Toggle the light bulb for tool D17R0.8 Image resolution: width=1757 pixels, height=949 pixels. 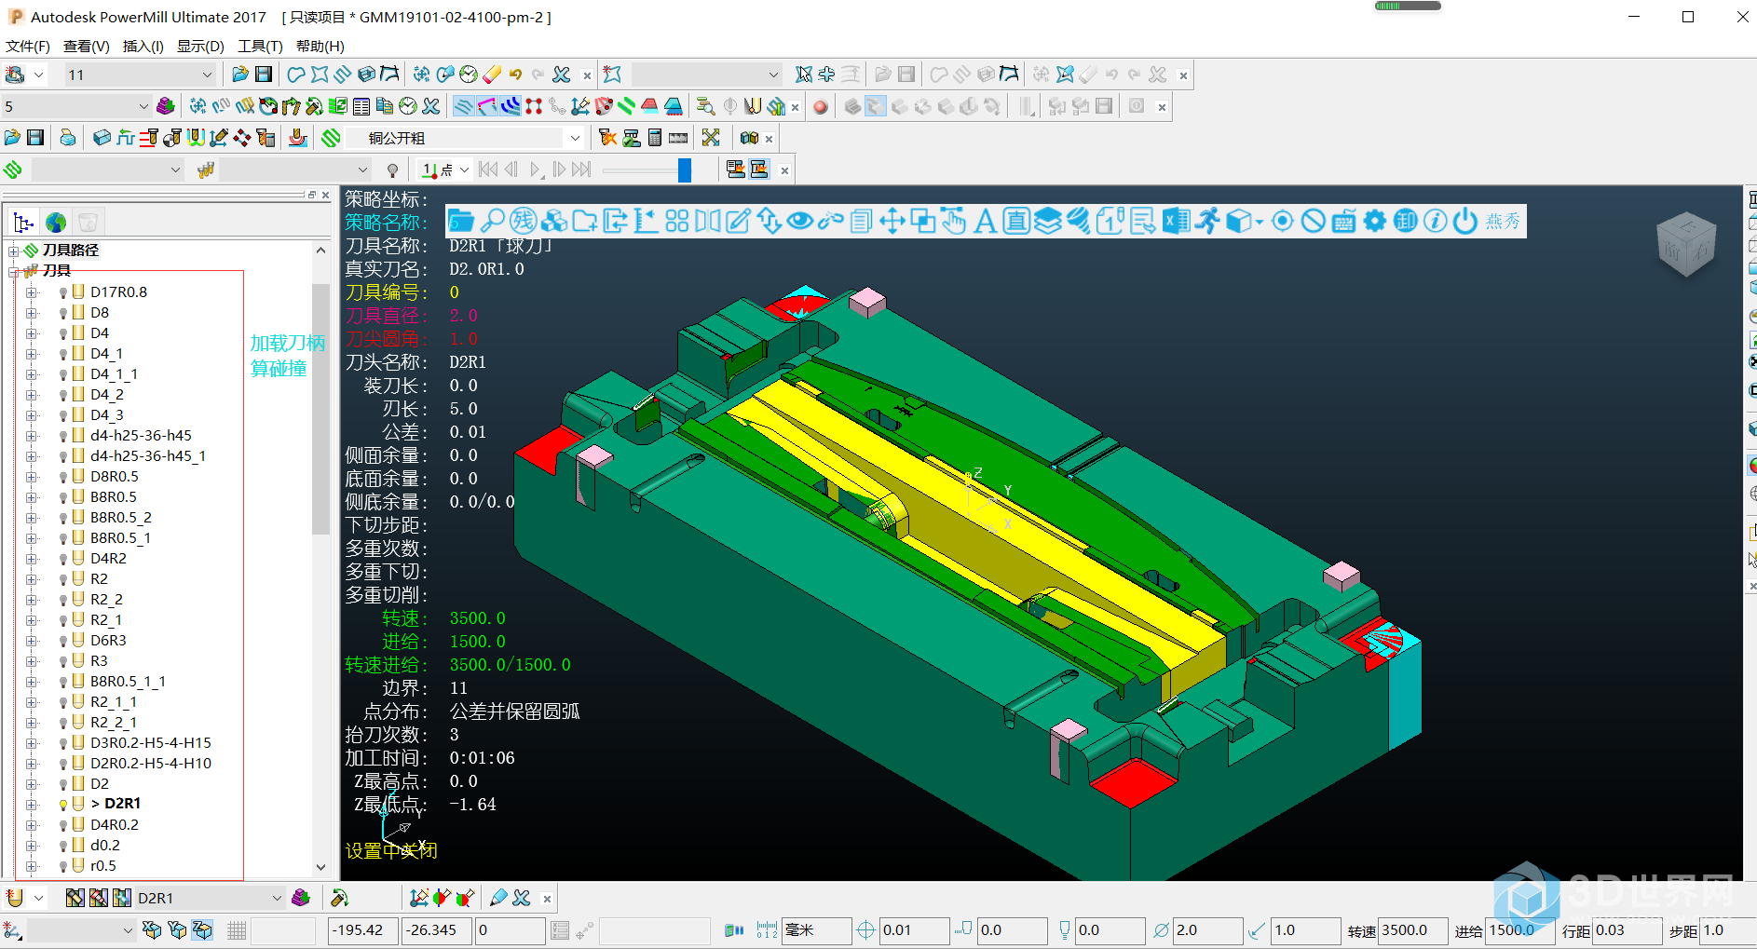63,292
